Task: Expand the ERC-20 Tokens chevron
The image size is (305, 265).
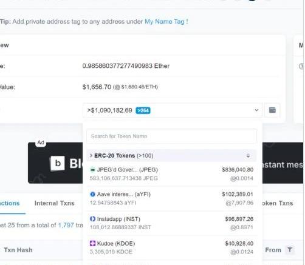Action: coord(91,156)
